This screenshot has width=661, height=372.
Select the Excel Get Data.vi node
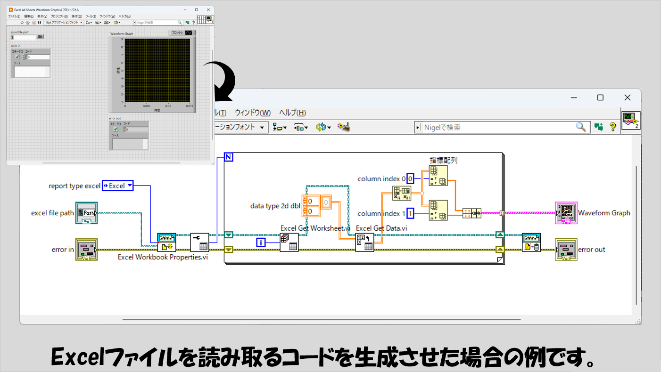pos(364,243)
